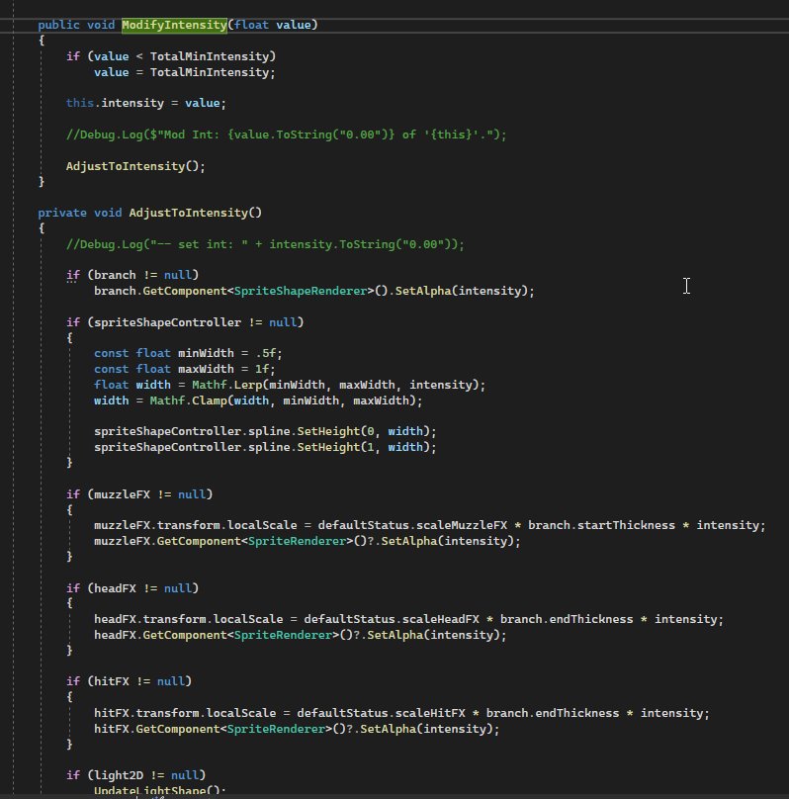Screen dimensions: 789x799
Task: Click the commented Debug.Log 'Mod Int' line
Action: click(x=286, y=134)
